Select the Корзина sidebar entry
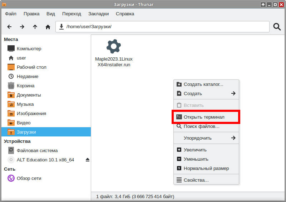The image size is (286, 202). [x=46, y=86]
